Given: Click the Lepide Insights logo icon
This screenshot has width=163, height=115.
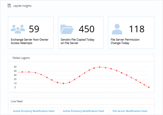Looking at the screenshot, I should pyautogui.click(x=9, y=6).
